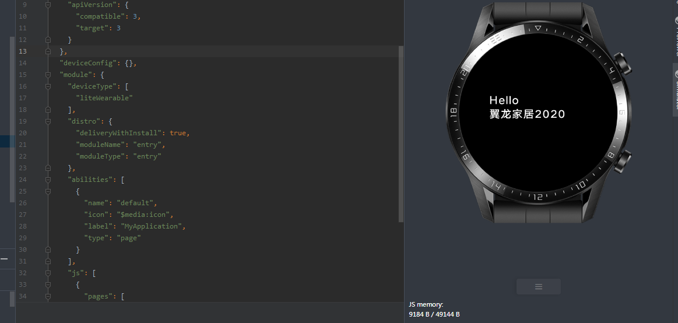Screen dimensions: 678x323
Task: Click the fold end marker at line 30
Action: 48,250
